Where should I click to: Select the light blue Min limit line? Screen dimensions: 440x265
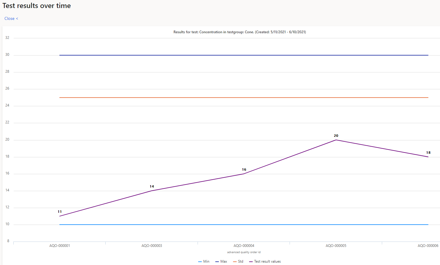point(237,224)
